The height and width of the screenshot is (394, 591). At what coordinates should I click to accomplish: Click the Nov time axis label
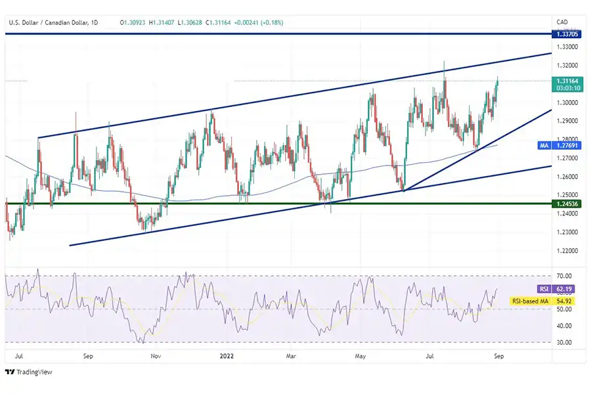pyautogui.click(x=156, y=356)
